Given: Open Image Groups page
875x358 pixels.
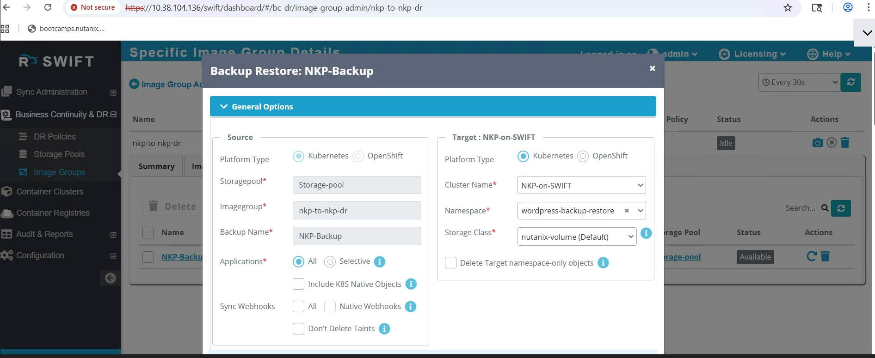Looking at the screenshot, I should click(x=59, y=172).
